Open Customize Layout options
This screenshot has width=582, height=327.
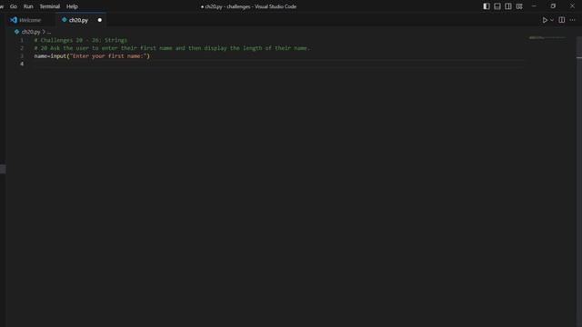click(519, 6)
